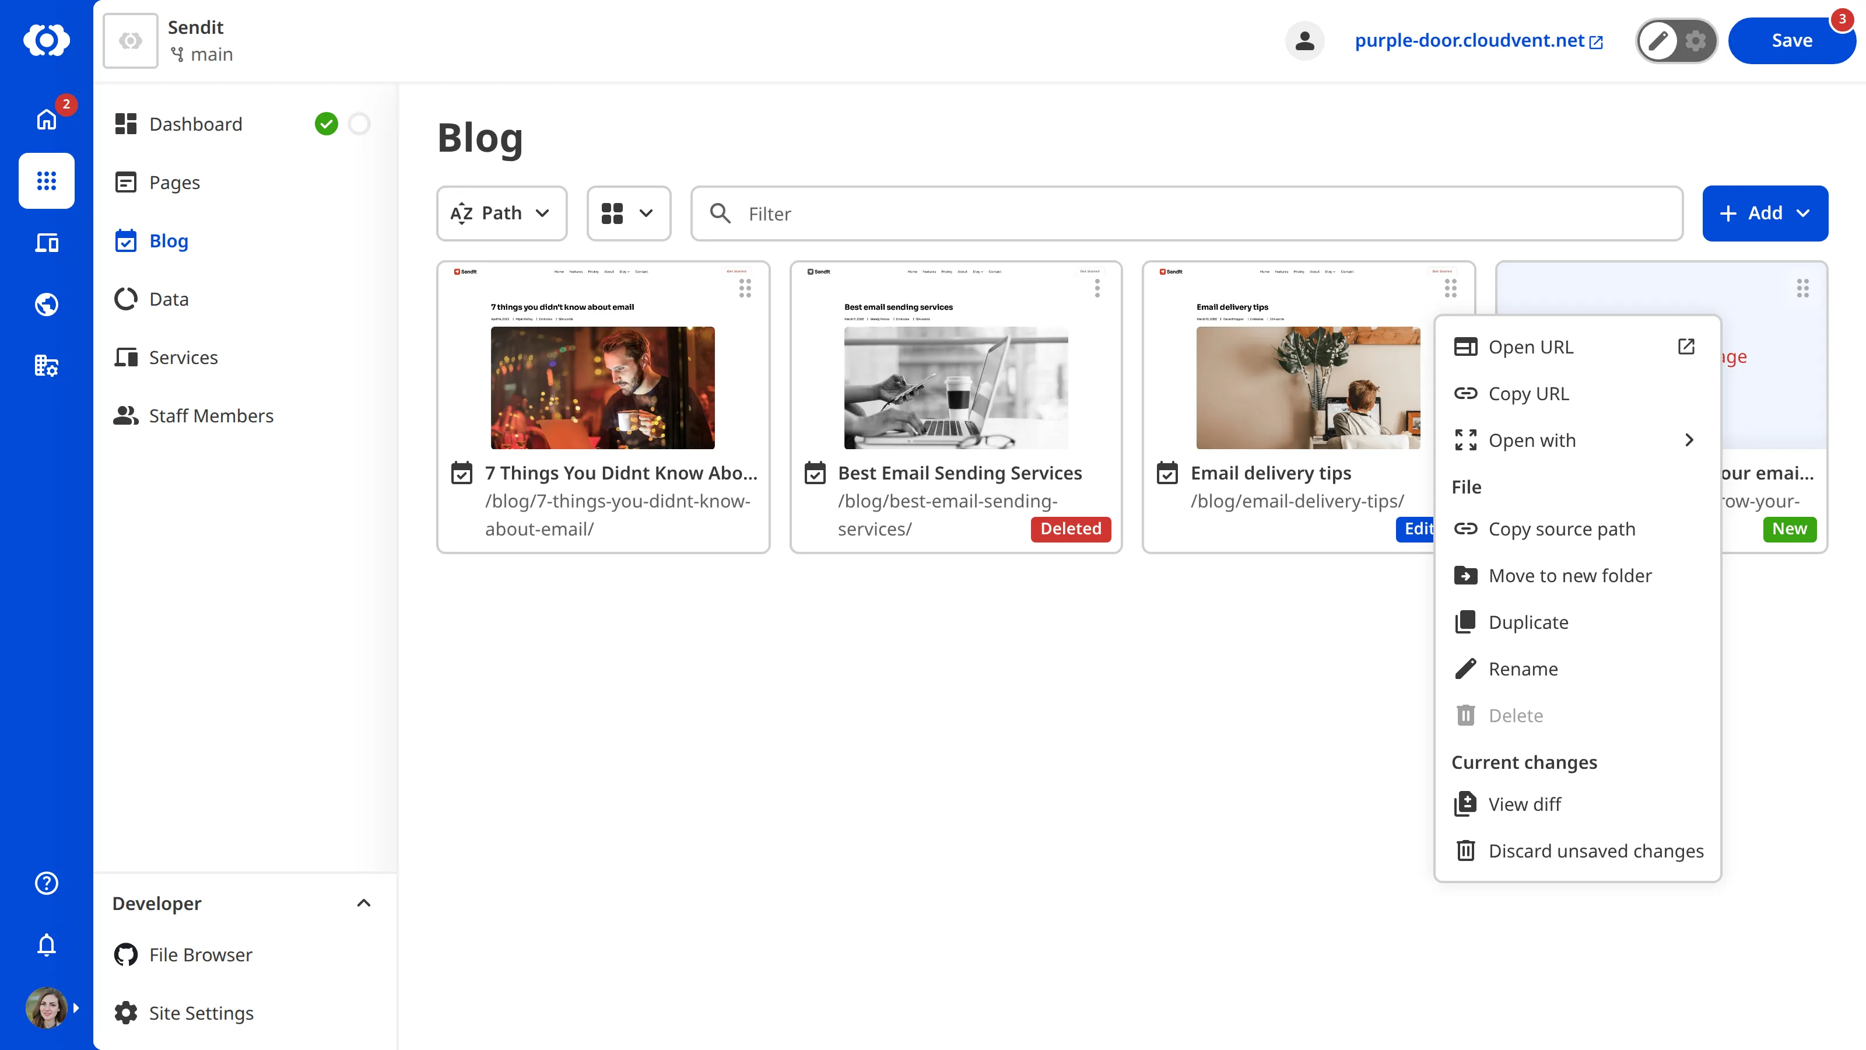Click the empty status circle beside Dashboard

(359, 124)
